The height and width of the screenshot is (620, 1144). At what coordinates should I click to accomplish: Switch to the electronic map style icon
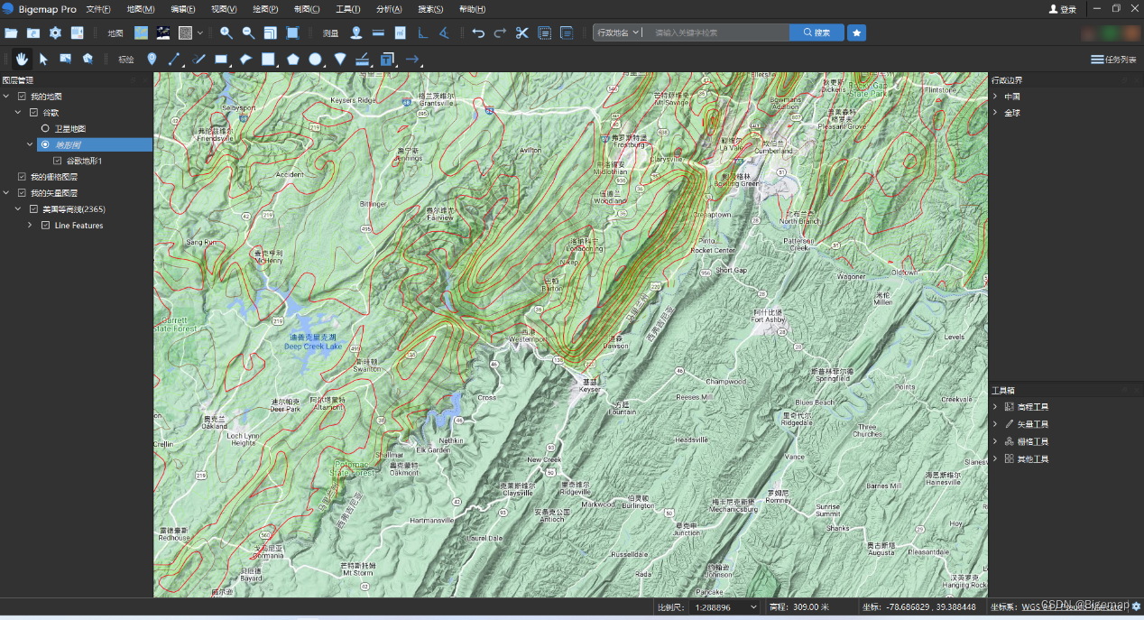coord(142,33)
